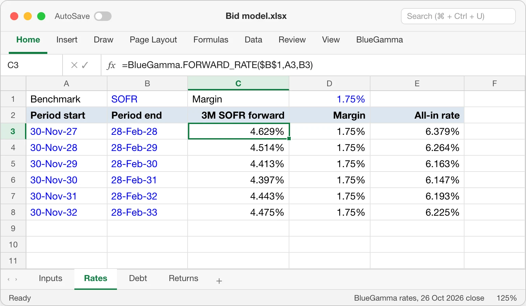
Task: Add a new sheet with the plus icon
Action: tap(219, 281)
